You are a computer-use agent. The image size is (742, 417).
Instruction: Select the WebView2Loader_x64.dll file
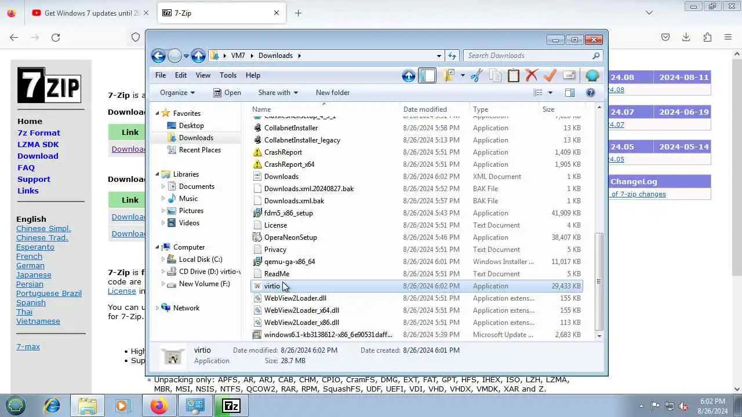click(301, 310)
